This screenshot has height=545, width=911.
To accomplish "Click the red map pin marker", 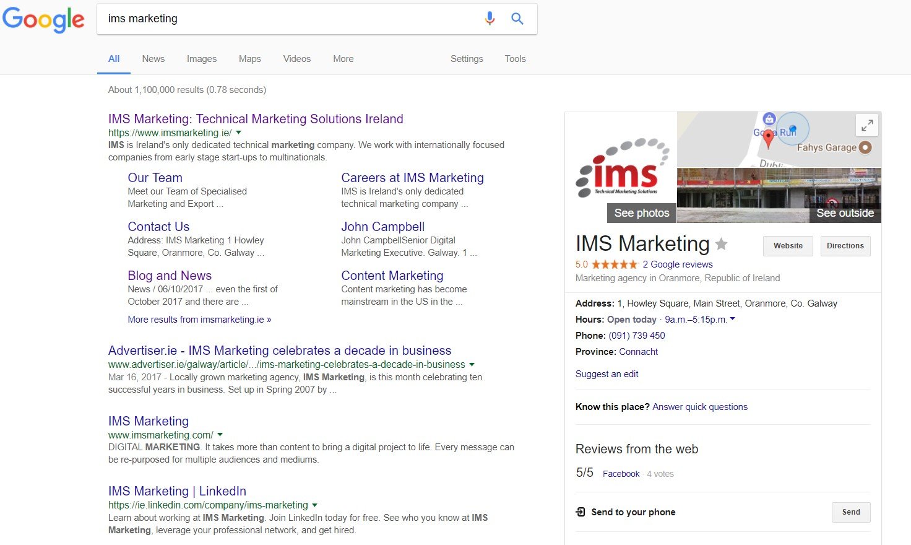I will [768, 139].
